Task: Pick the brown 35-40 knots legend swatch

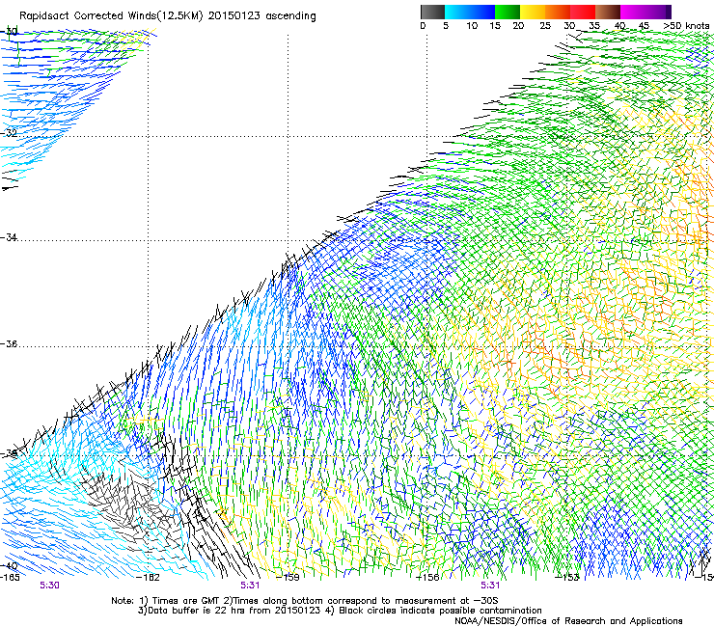Action: pyautogui.click(x=608, y=12)
